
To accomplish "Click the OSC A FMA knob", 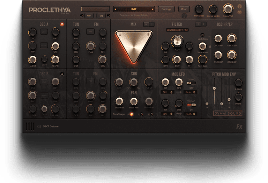I will (x=91, y=46).
